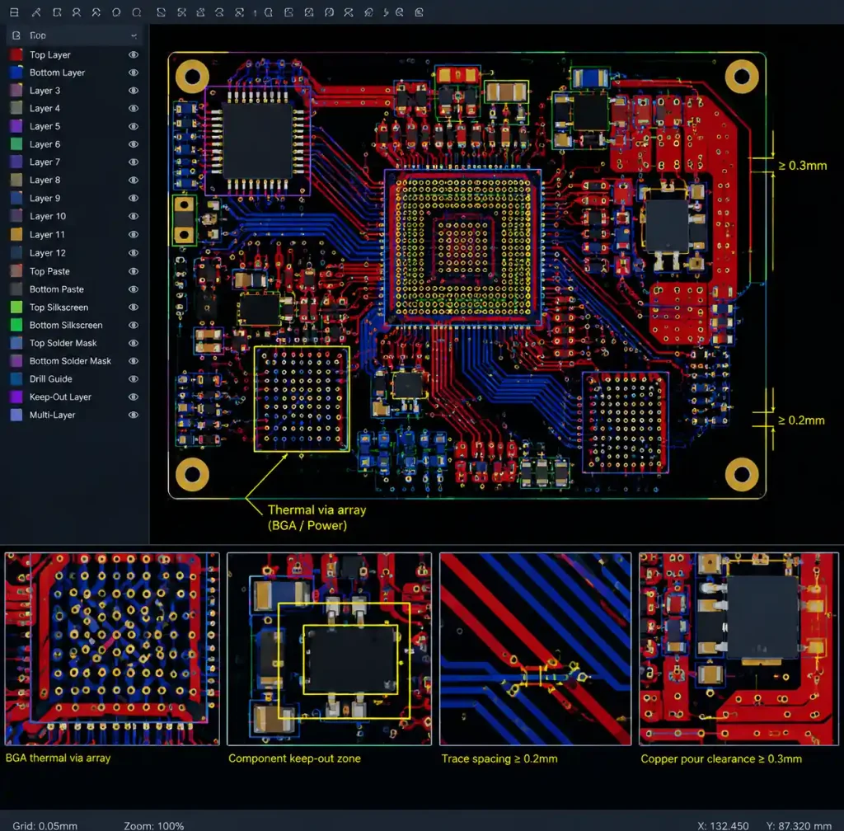
Task: Hide the Keep-Out Layer
Action: coord(133,397)
